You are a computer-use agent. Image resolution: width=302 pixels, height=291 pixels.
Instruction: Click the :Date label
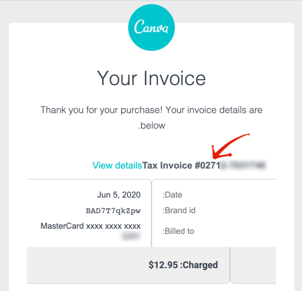[172, 195]
